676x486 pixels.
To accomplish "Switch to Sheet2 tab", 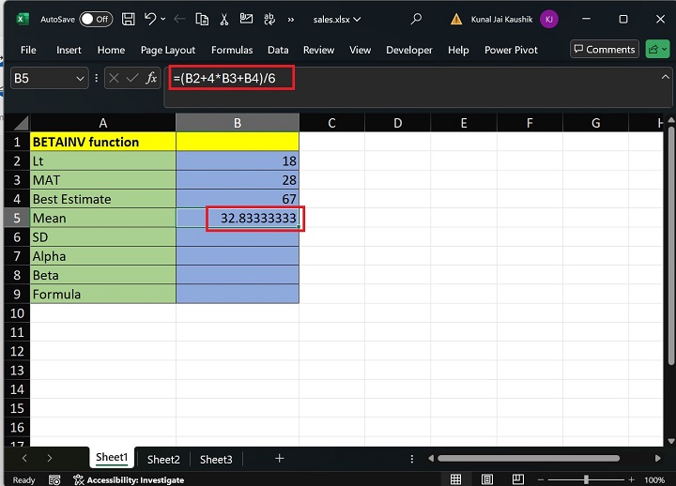I will [x=163, y=459].
